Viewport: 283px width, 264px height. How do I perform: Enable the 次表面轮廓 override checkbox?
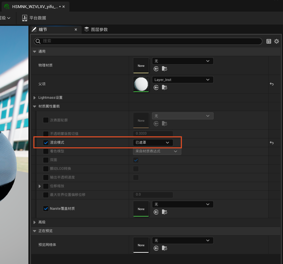tap(46, 120)
